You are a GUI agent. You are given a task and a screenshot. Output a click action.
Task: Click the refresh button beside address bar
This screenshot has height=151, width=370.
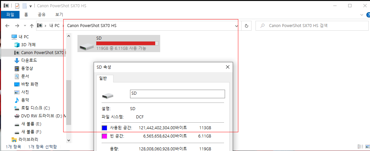pyautogui.click(x=247, y=26)
